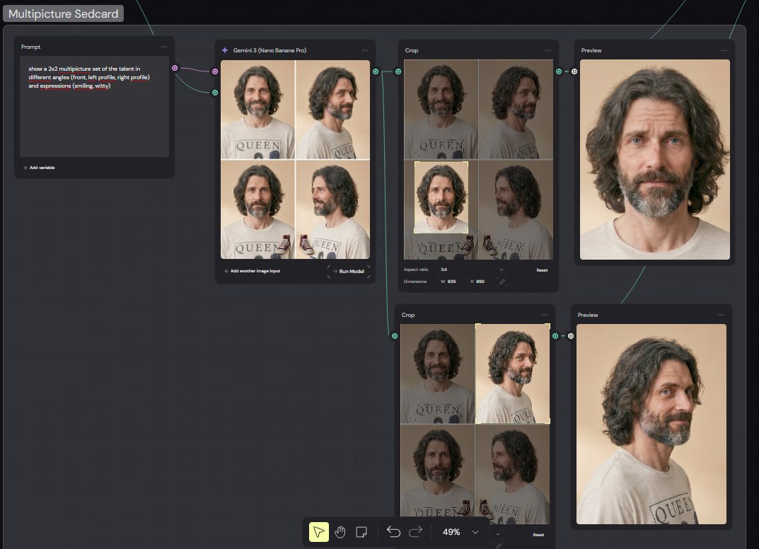Undo the last action
Image resolution: width=759 pixels, height=549 pixels.
[393, 532]
